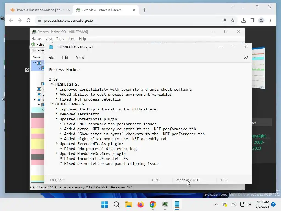Click the CPU Usage: 8.11% status text
The height and width of the screenshot is (211, 281).
pos(43,187)
